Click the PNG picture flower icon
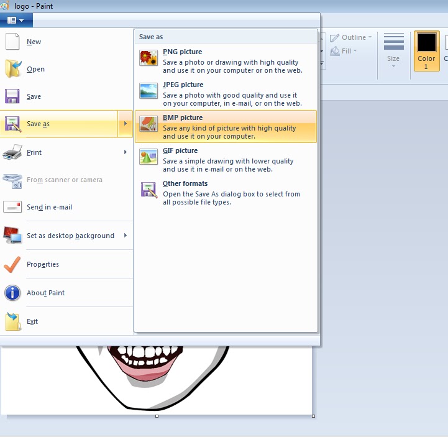Image resolution: width=448 pixels, height=437 pixels. [x=149, y=58]
